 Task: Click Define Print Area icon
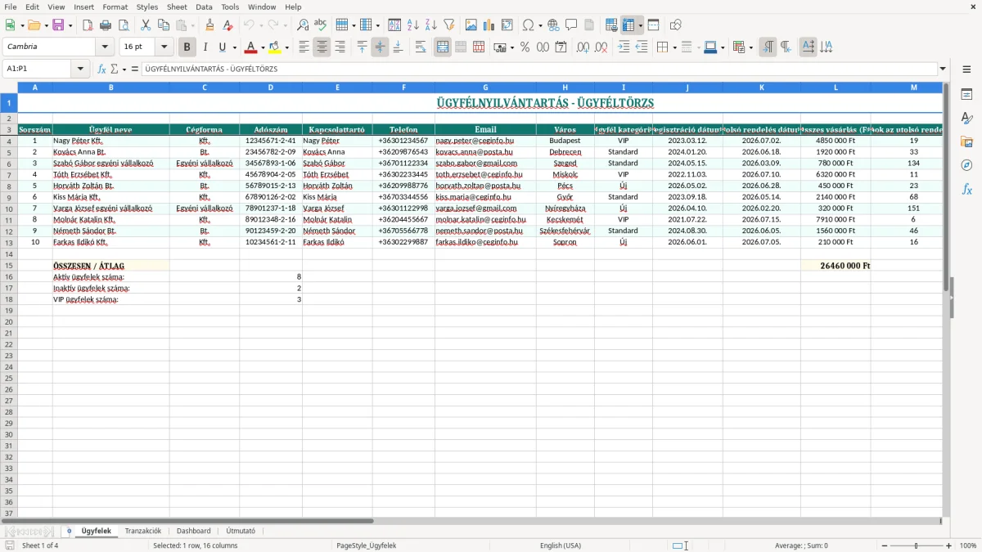[611, 25]
